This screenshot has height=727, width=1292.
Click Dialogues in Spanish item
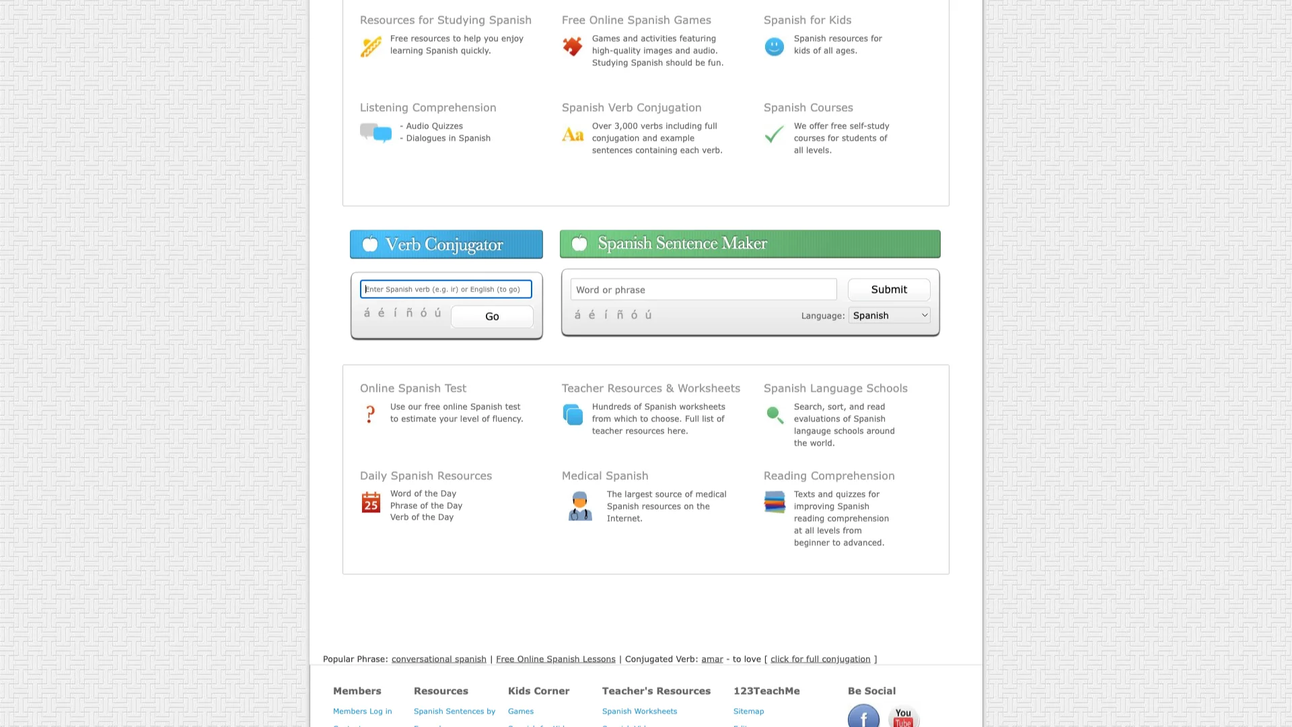coord(448,138)
